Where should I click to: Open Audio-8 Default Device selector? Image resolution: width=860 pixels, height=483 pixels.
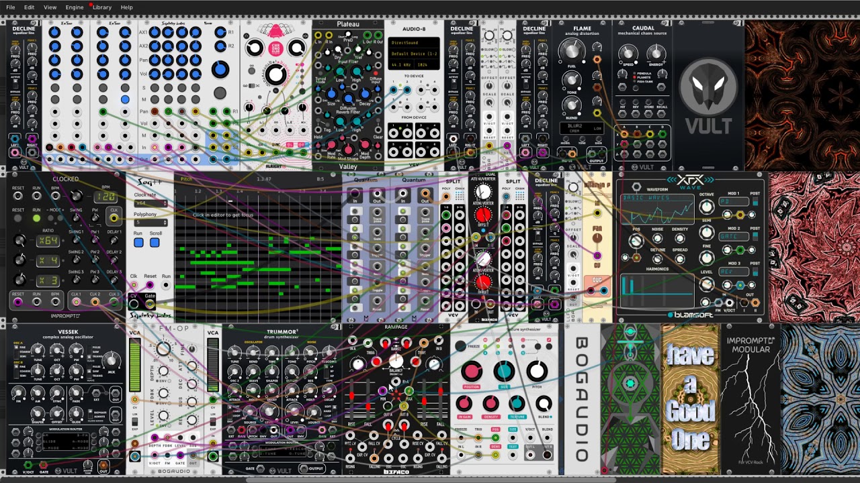click(x=414, y=54)
